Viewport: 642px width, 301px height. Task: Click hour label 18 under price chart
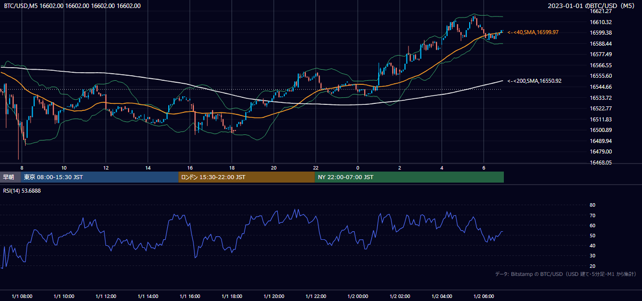232,168
